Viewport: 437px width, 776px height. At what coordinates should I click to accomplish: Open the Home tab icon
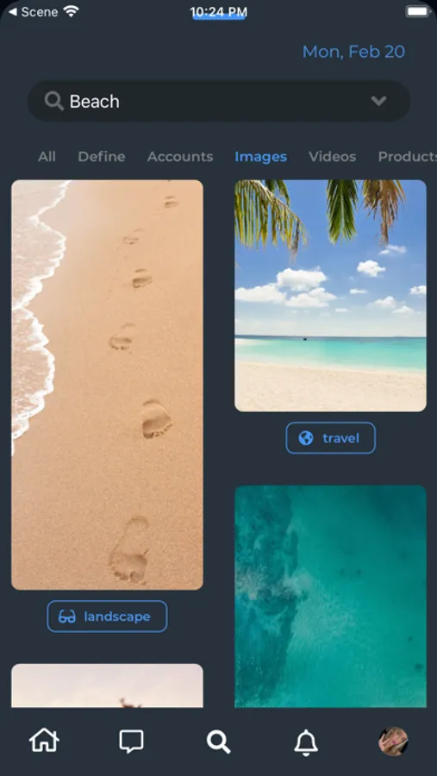(44, 742)
